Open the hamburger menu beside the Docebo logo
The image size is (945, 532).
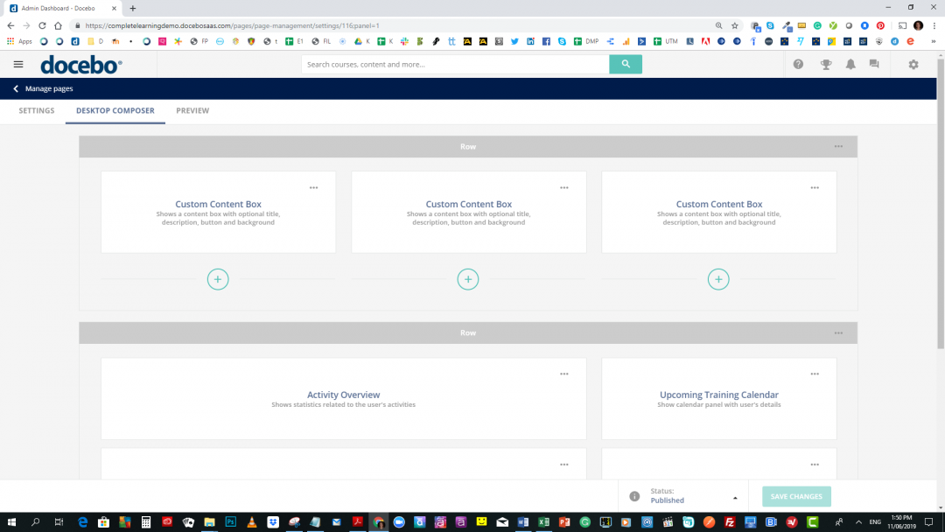click(x=17, y=64)
